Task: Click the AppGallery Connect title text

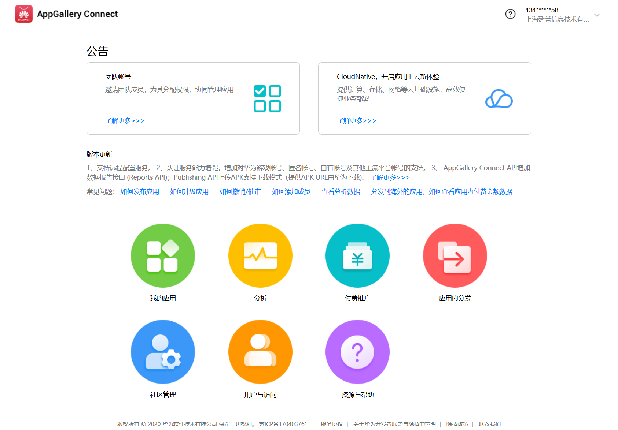Action: (77, 14)
